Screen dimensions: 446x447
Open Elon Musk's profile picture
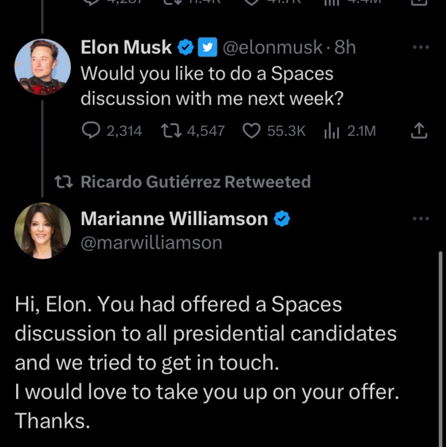(x=42, y=67)
